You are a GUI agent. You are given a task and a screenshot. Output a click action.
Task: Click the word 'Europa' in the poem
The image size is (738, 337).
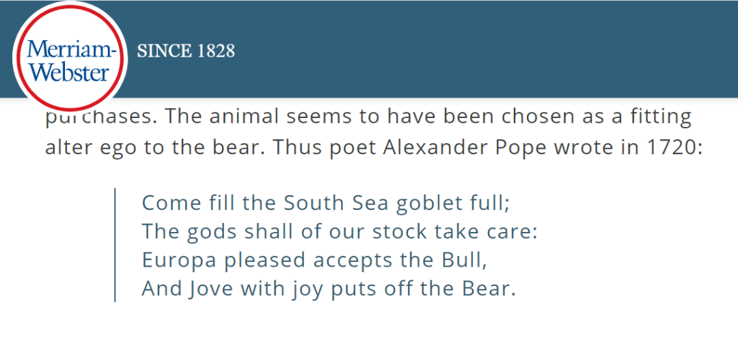tap(179, 260)
